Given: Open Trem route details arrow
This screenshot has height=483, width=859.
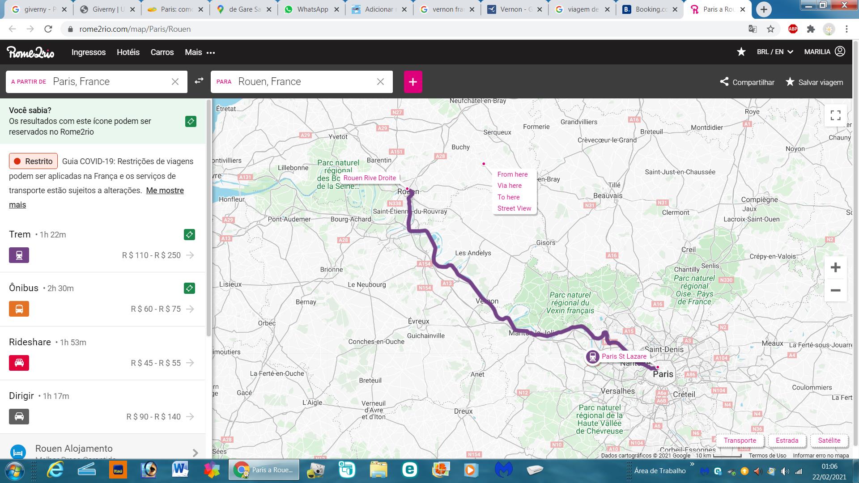Looking at the screenshot, I should click(x=190, y=255).
